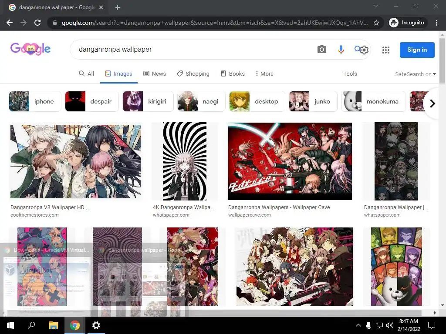
Task: Click the Danganronpa V3 Wallpaper HD title
Action: click(50, 207)
